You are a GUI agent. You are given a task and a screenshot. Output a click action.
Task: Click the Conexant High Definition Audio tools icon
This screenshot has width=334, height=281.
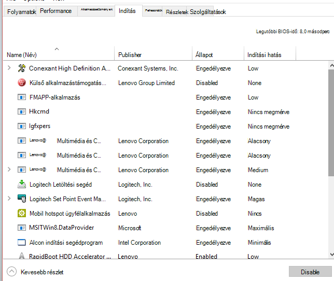(x=21, y=68)
